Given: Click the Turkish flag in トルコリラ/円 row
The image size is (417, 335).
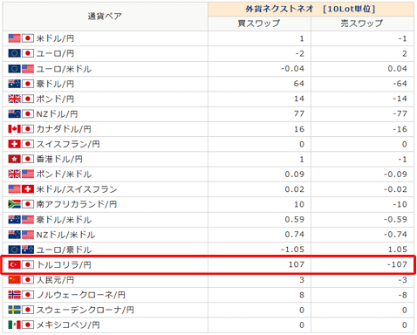Looking at the screenshot, I should pos(14,264).
